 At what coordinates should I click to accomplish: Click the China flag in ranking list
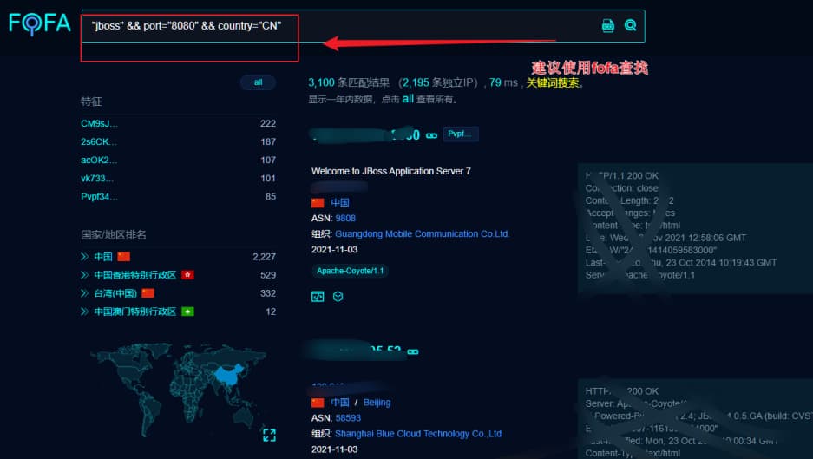123,257
